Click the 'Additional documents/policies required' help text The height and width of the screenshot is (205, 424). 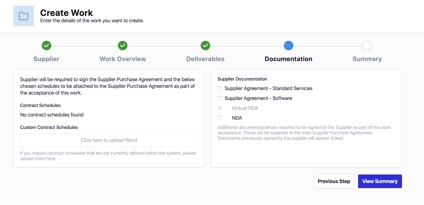point(304,133)
